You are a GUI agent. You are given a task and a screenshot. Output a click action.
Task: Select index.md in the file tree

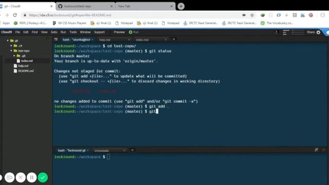point(27,61)
